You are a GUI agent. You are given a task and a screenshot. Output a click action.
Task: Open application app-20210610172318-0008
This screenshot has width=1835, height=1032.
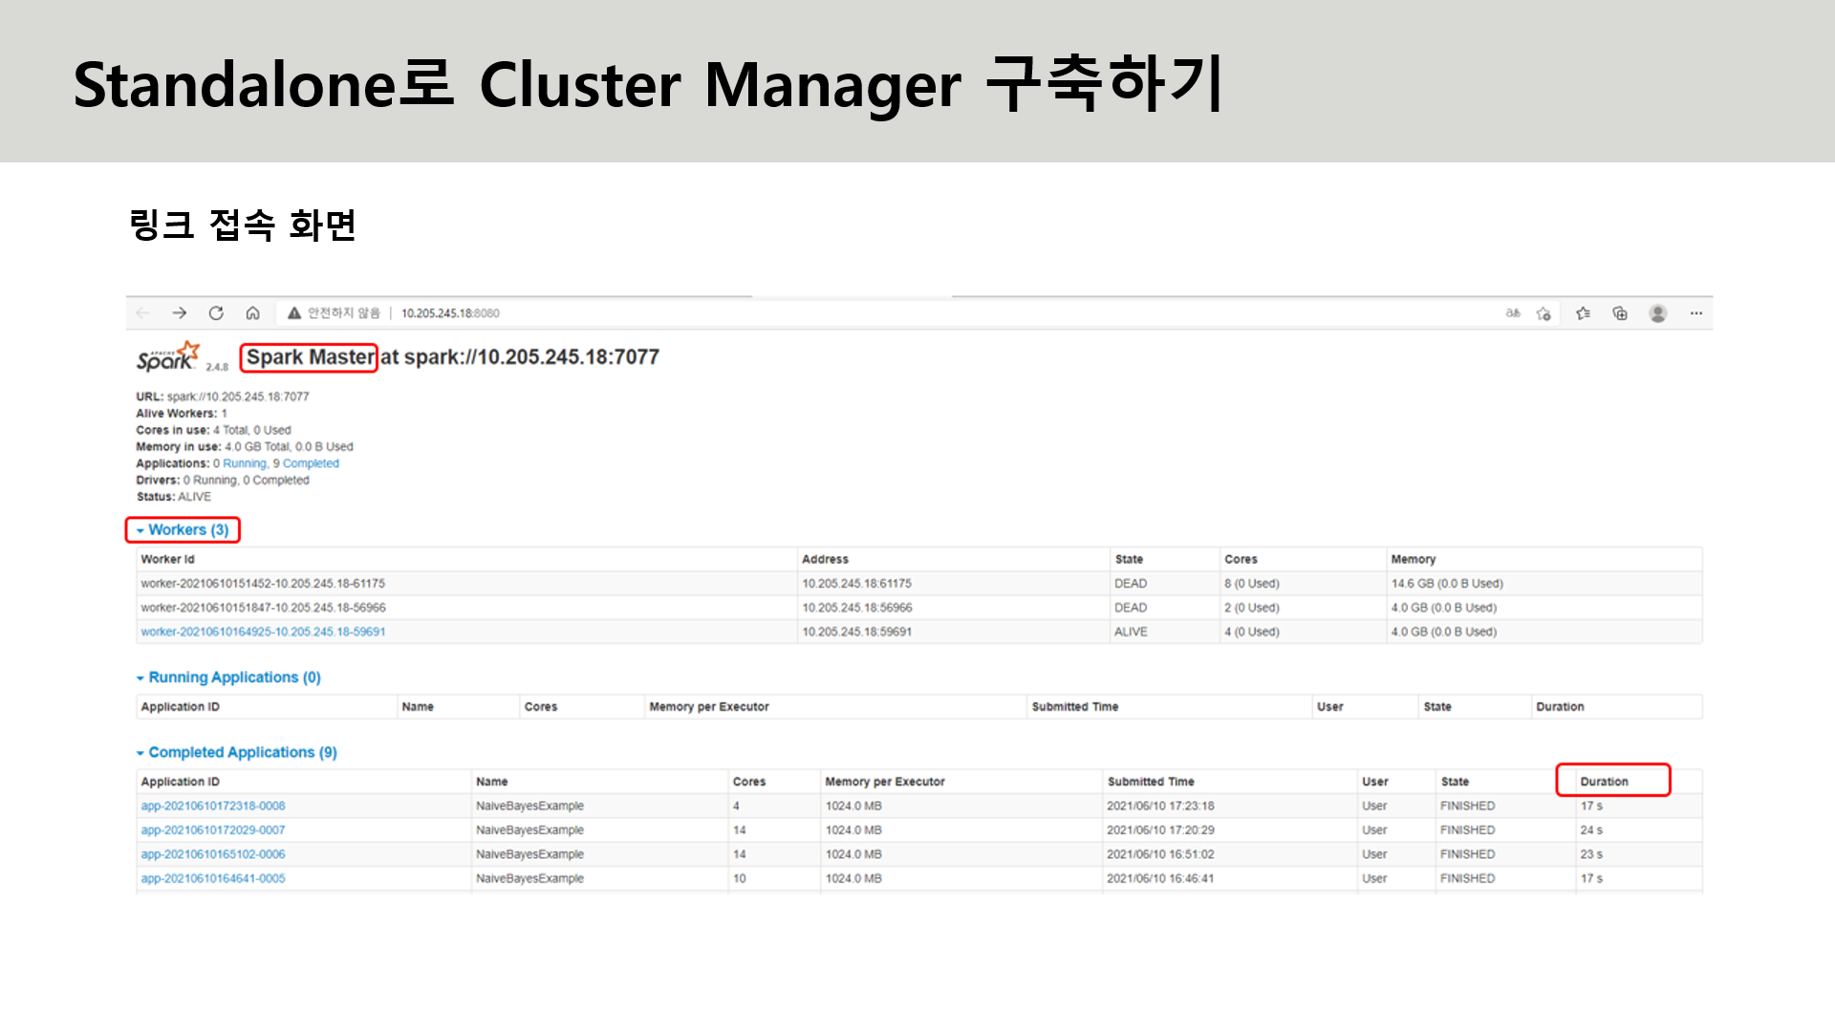pyautogui.click(x=213, y=806)
